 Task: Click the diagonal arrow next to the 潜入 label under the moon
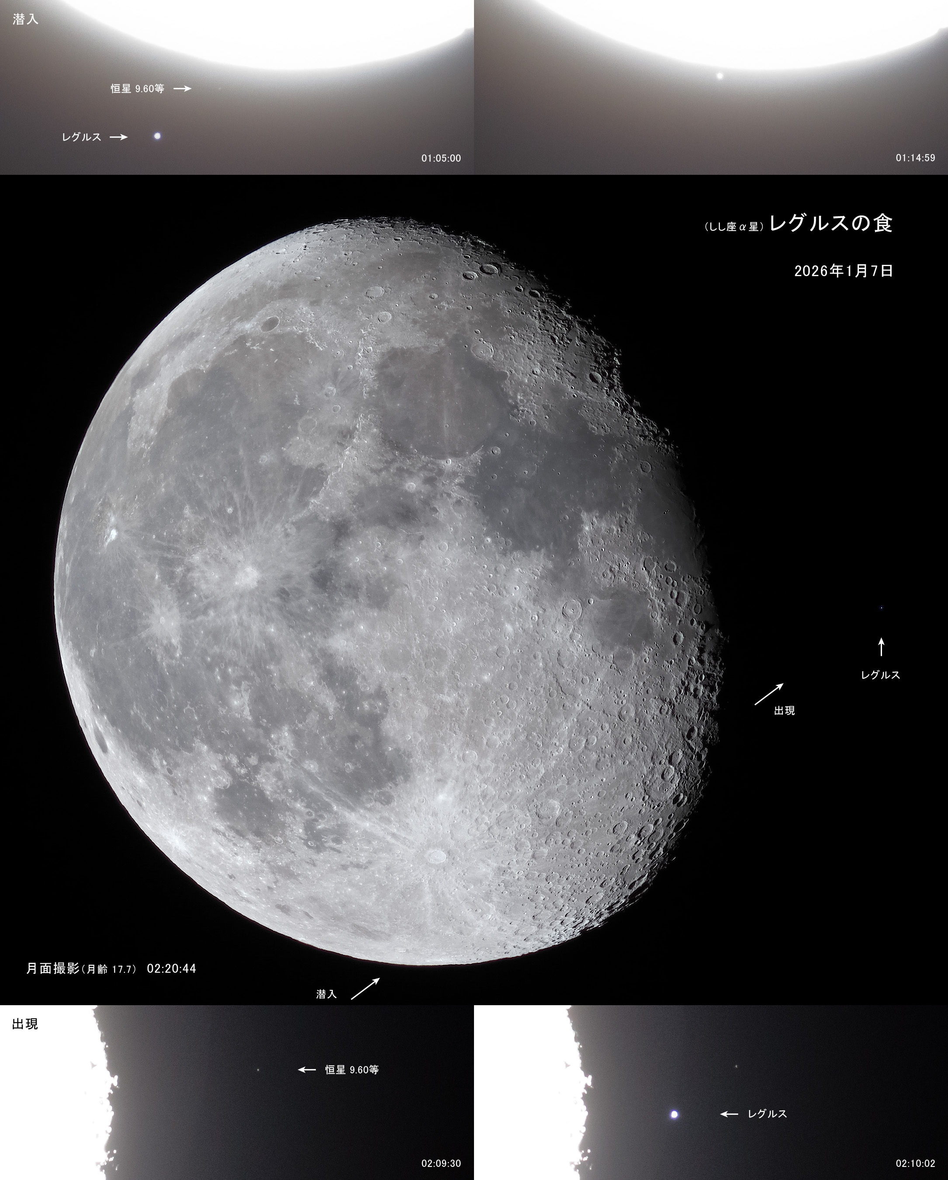pos(364,989)
